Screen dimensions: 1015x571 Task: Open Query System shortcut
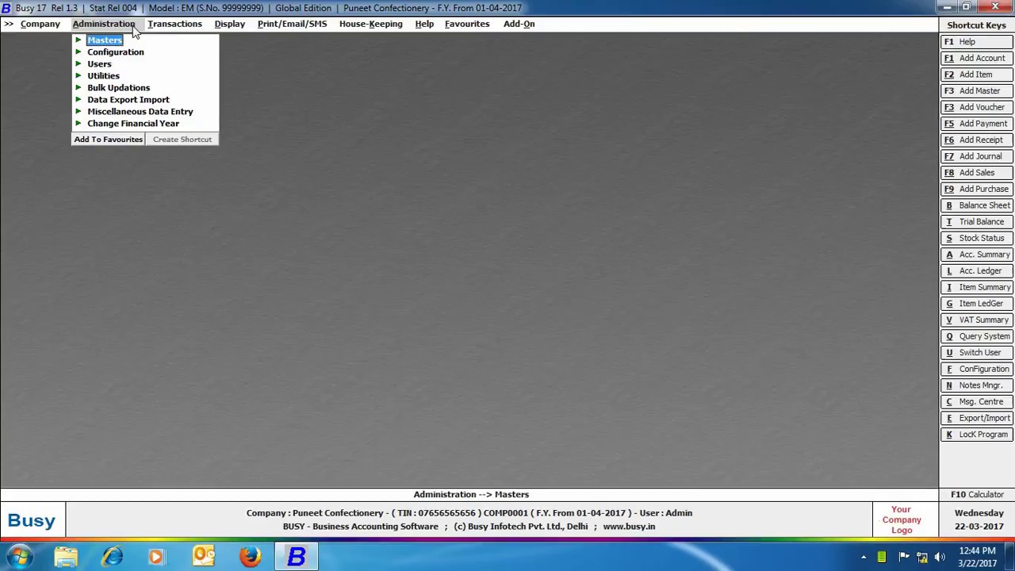tap(977, 336)
